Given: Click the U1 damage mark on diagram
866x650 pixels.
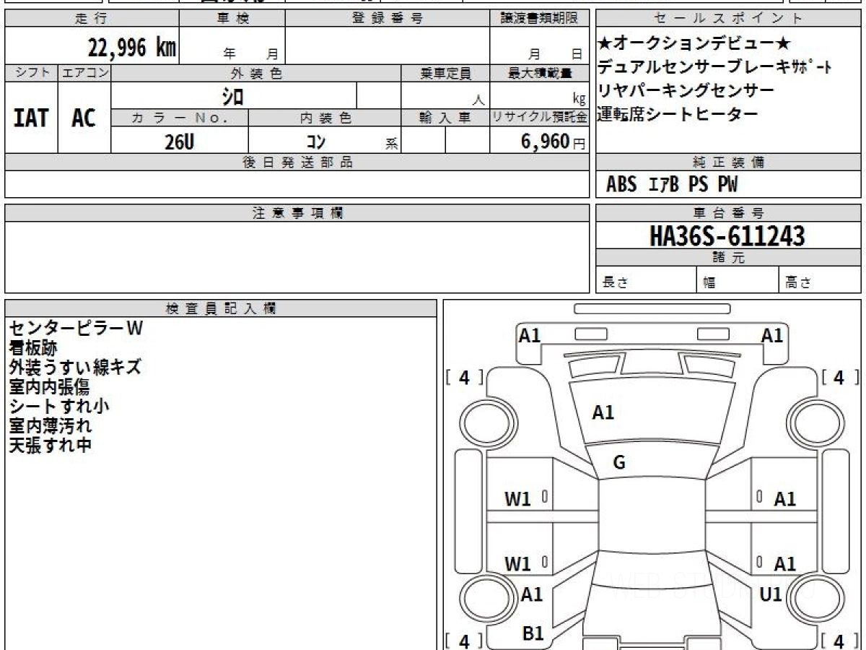Looking at the screenshot, I should pos(771,594).
